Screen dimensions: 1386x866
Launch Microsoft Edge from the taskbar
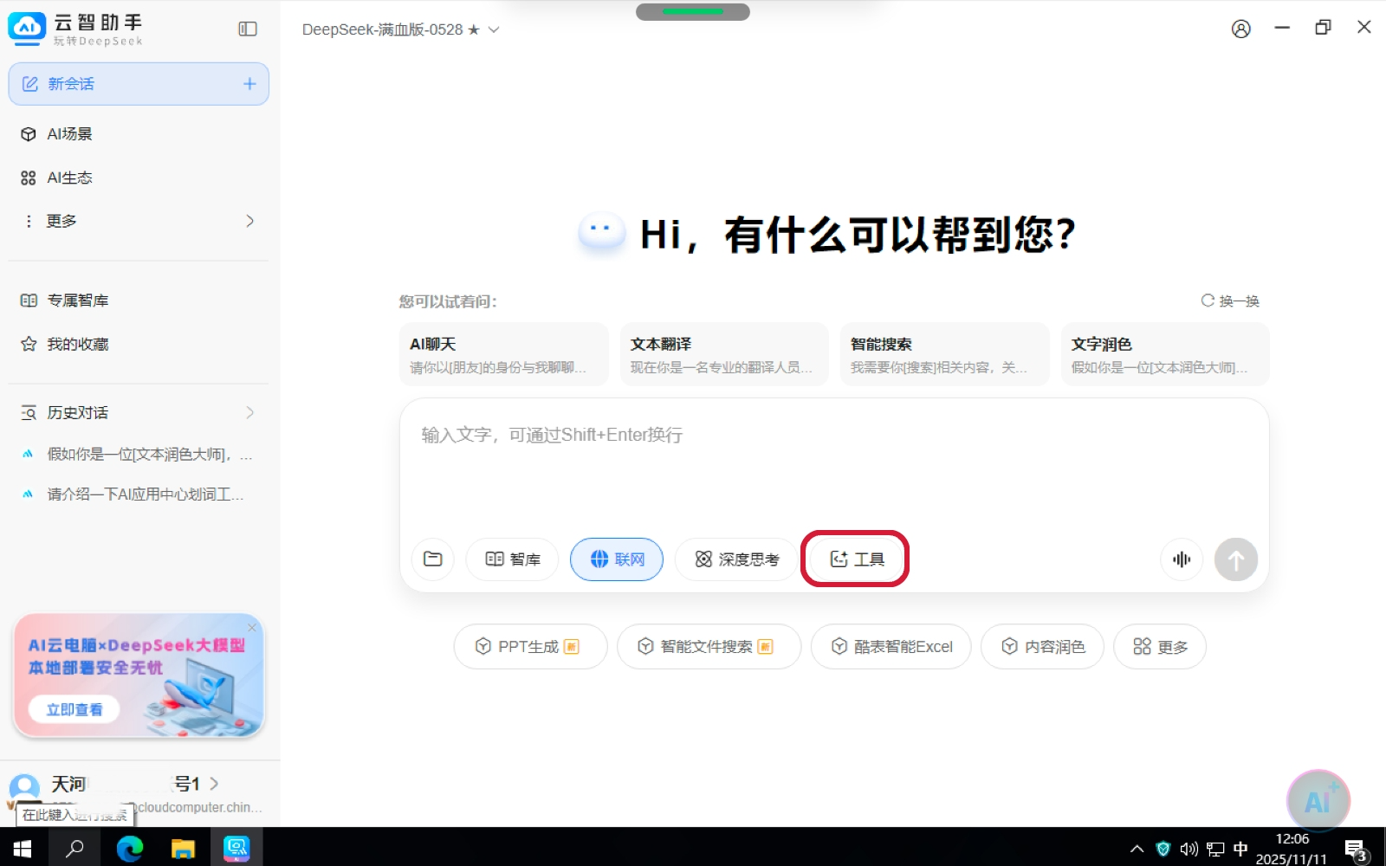tap(130, 849)
